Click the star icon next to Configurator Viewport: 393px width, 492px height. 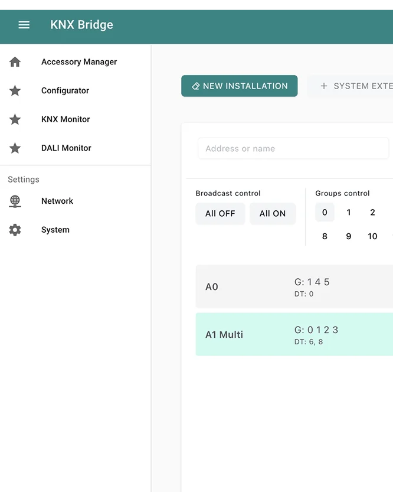15,91
